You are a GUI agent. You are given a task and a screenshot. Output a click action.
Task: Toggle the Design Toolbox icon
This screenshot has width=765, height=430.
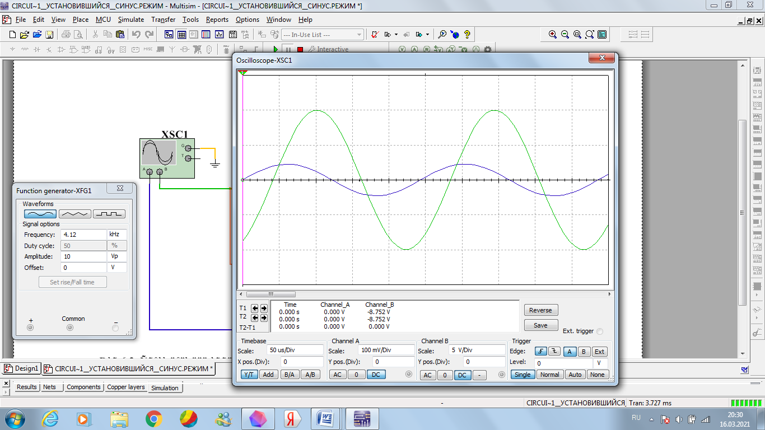169,34
